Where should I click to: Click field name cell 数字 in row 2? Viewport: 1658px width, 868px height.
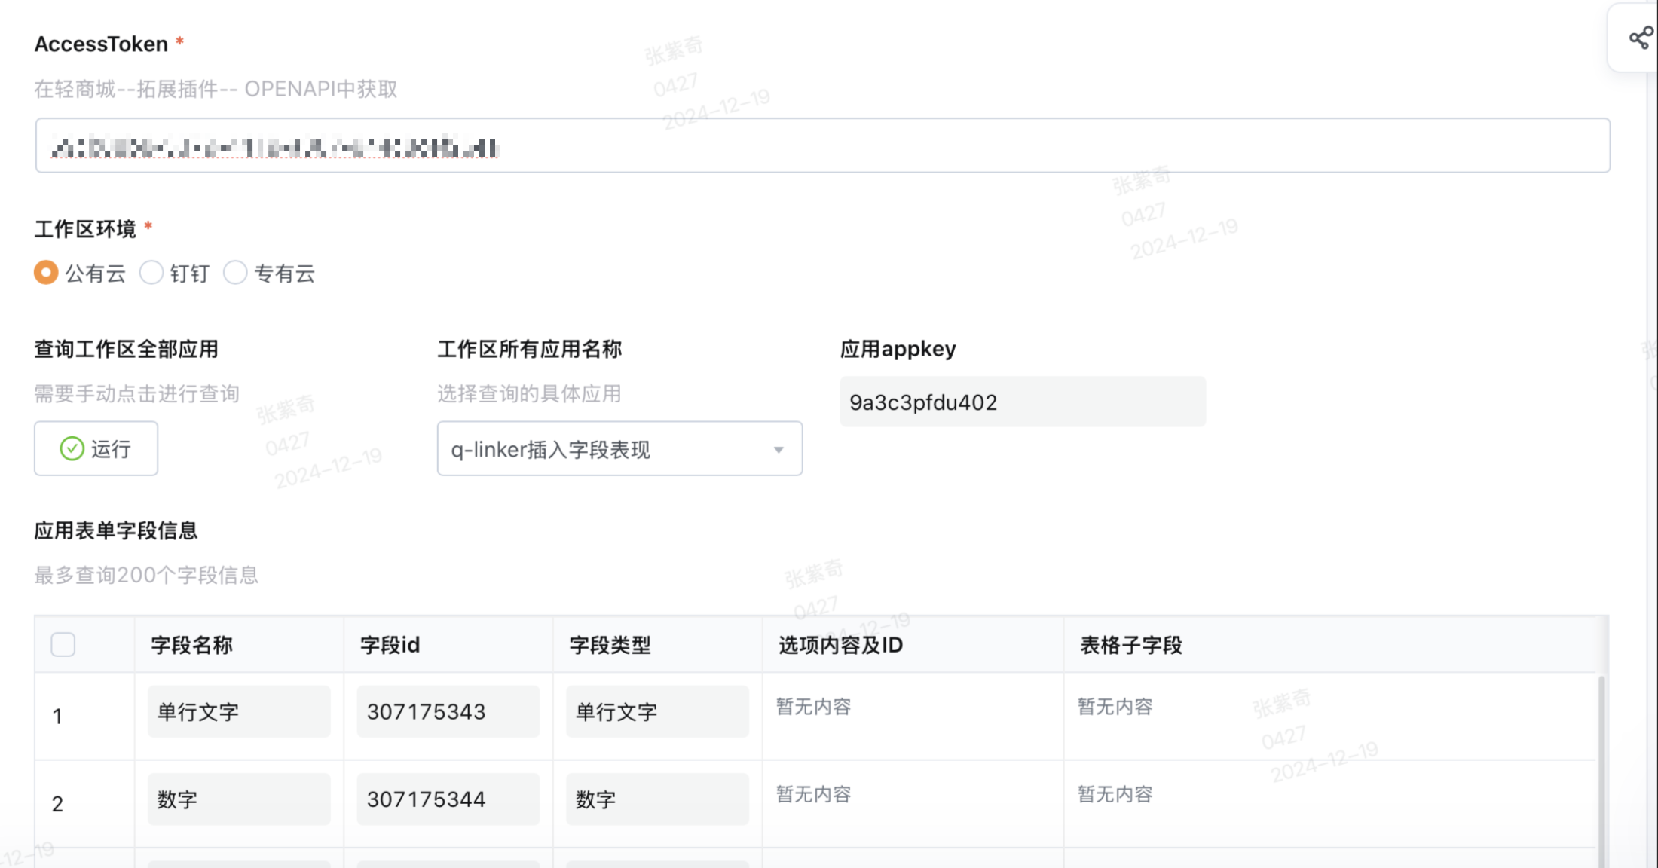click(239, 799)
